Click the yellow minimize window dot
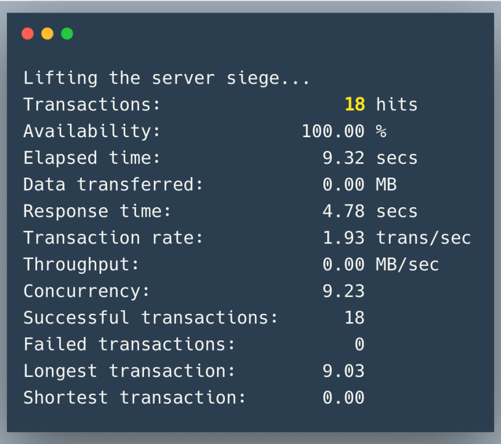Image resolution: width=501 pixels, height=444 pixels. point(47,34)
